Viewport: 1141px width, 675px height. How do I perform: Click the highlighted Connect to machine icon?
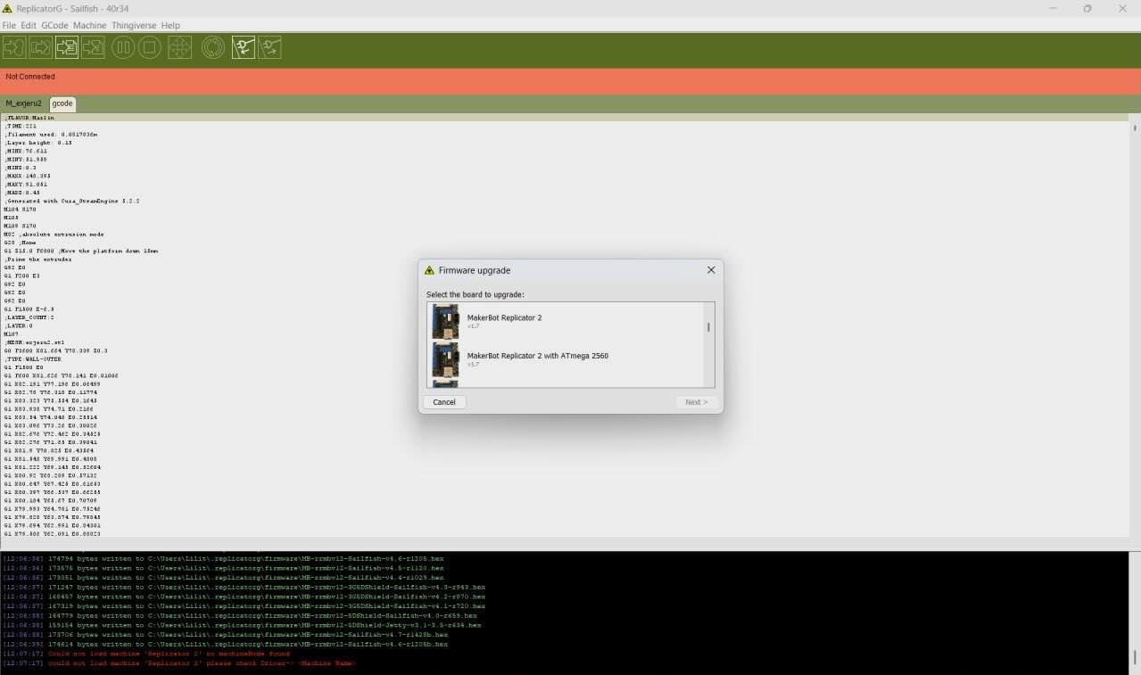point(244,47)
